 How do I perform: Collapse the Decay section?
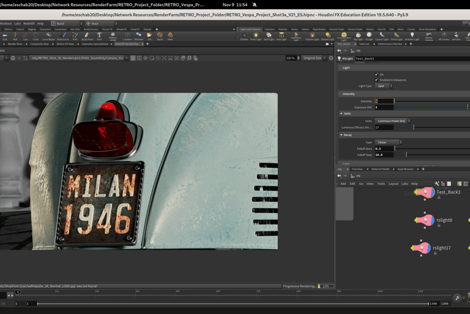coord(341,135)
